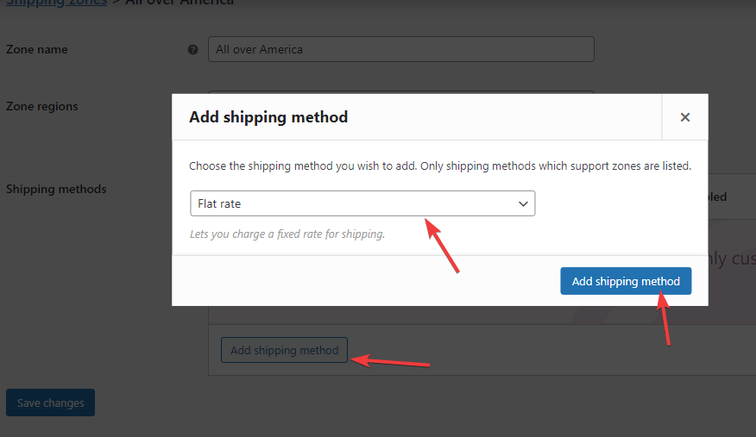
Task: Click the red arrow pointing at the blue button
Action: coord(664,319)
